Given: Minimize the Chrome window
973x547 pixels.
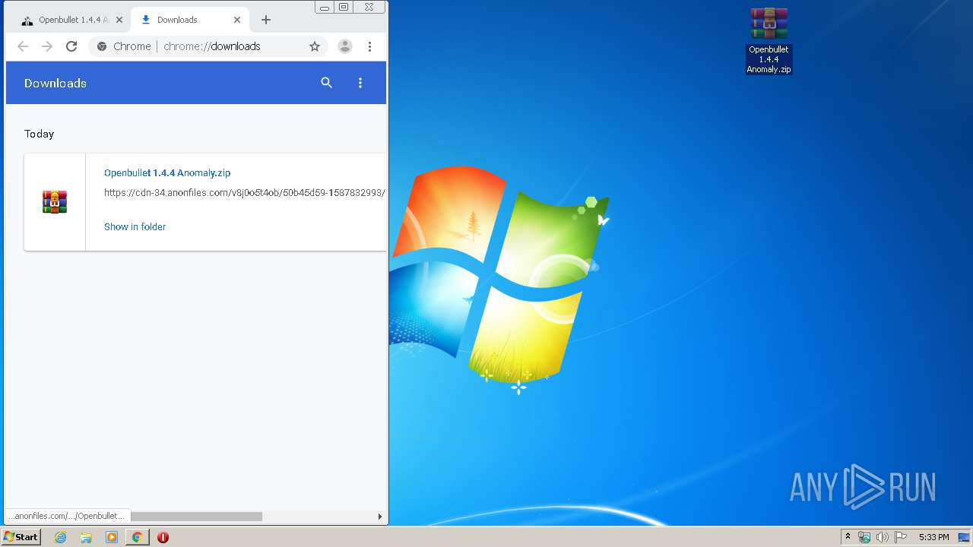Looking at the screenshot, I should [325, 7].
